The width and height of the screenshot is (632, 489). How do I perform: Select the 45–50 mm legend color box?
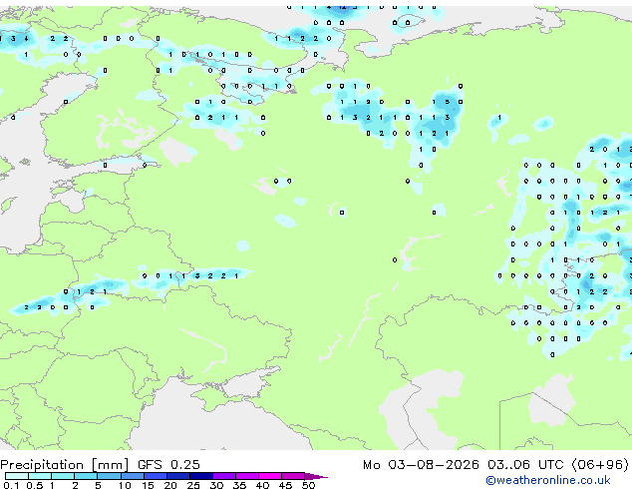(293, 476)
